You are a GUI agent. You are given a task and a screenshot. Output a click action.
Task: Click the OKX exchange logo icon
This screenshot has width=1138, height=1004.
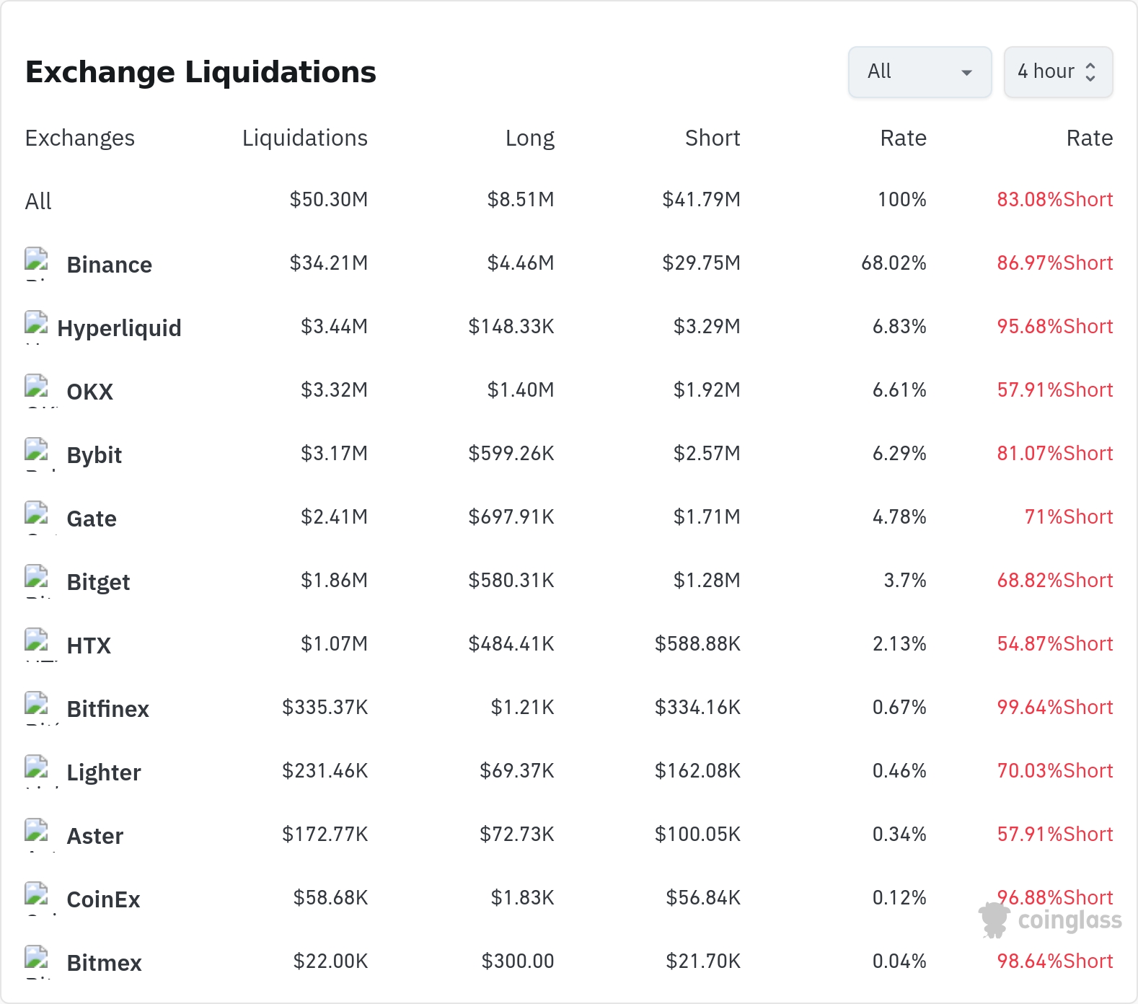click(x=36, y=390)
